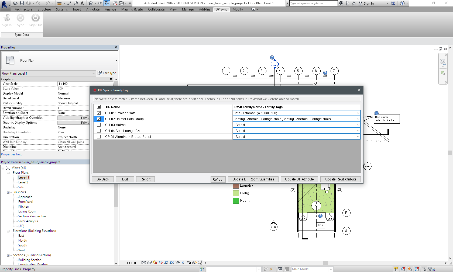Click the Visual Style icon in view control bar
453x272 pixels.
click(x=149, y=263)
